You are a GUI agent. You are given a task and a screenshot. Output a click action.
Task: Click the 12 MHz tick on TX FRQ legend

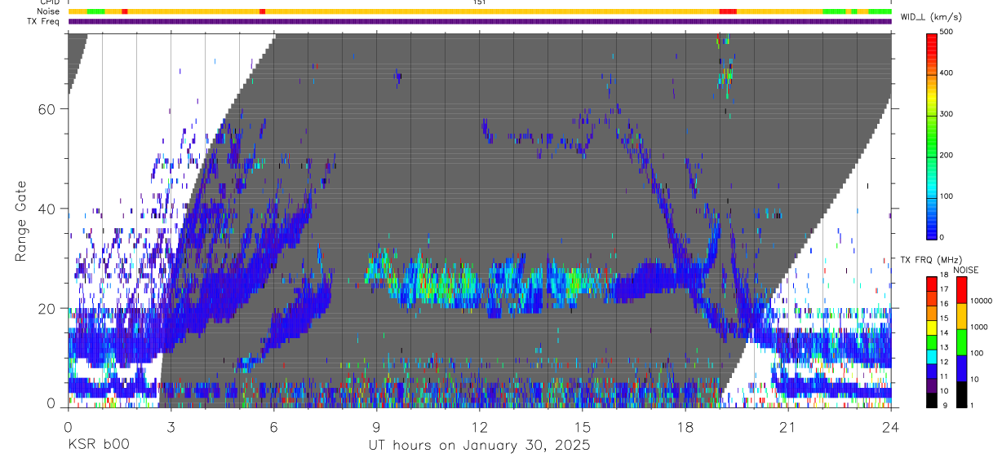click(x=944, y=362)
